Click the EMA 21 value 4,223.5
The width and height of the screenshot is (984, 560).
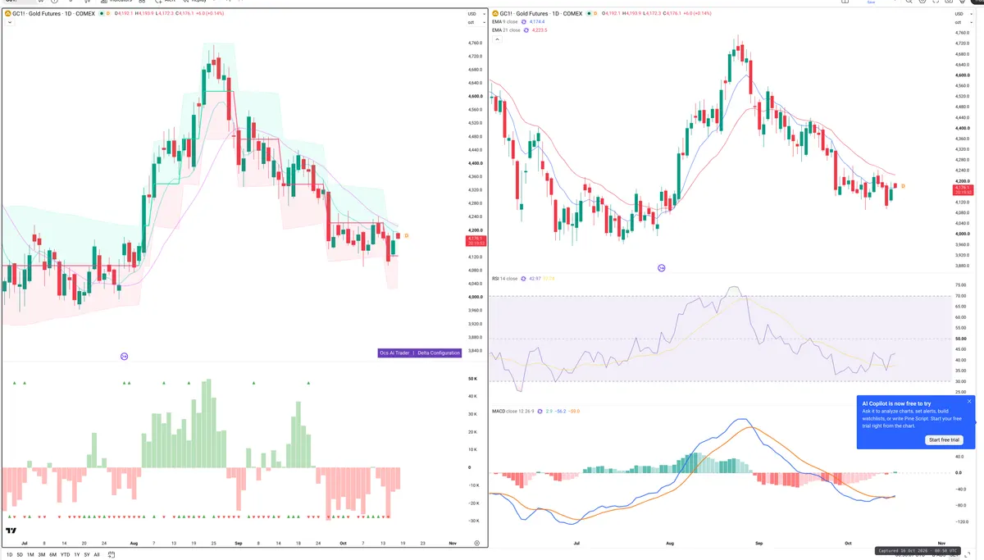click(x=540, y=30)
